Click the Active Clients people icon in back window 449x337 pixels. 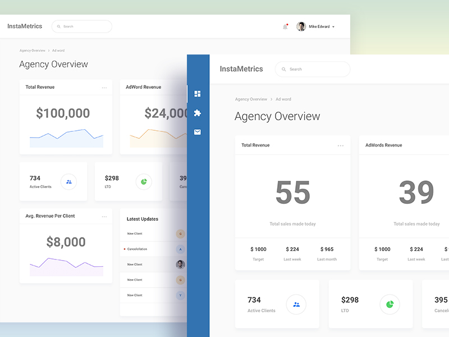pyautogui.click(x=68, y=181)
